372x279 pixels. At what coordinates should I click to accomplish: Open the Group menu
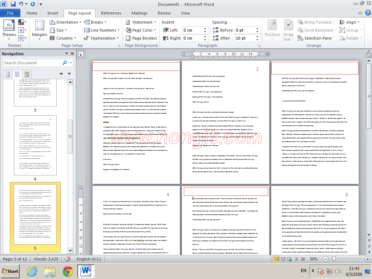(350, 30)
